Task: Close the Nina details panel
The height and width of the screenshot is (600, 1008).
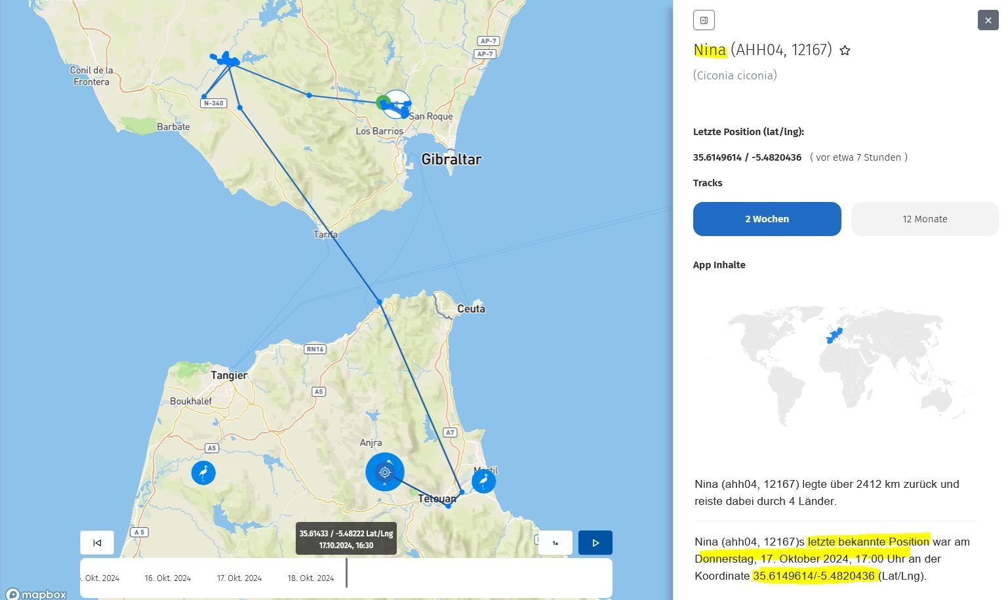Action: coord(988,20)
